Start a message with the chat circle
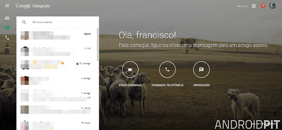Screen dimensions: 282x130 point(201,70)
